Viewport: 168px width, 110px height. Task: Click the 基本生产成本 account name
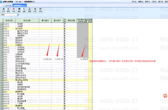(23, 31)
